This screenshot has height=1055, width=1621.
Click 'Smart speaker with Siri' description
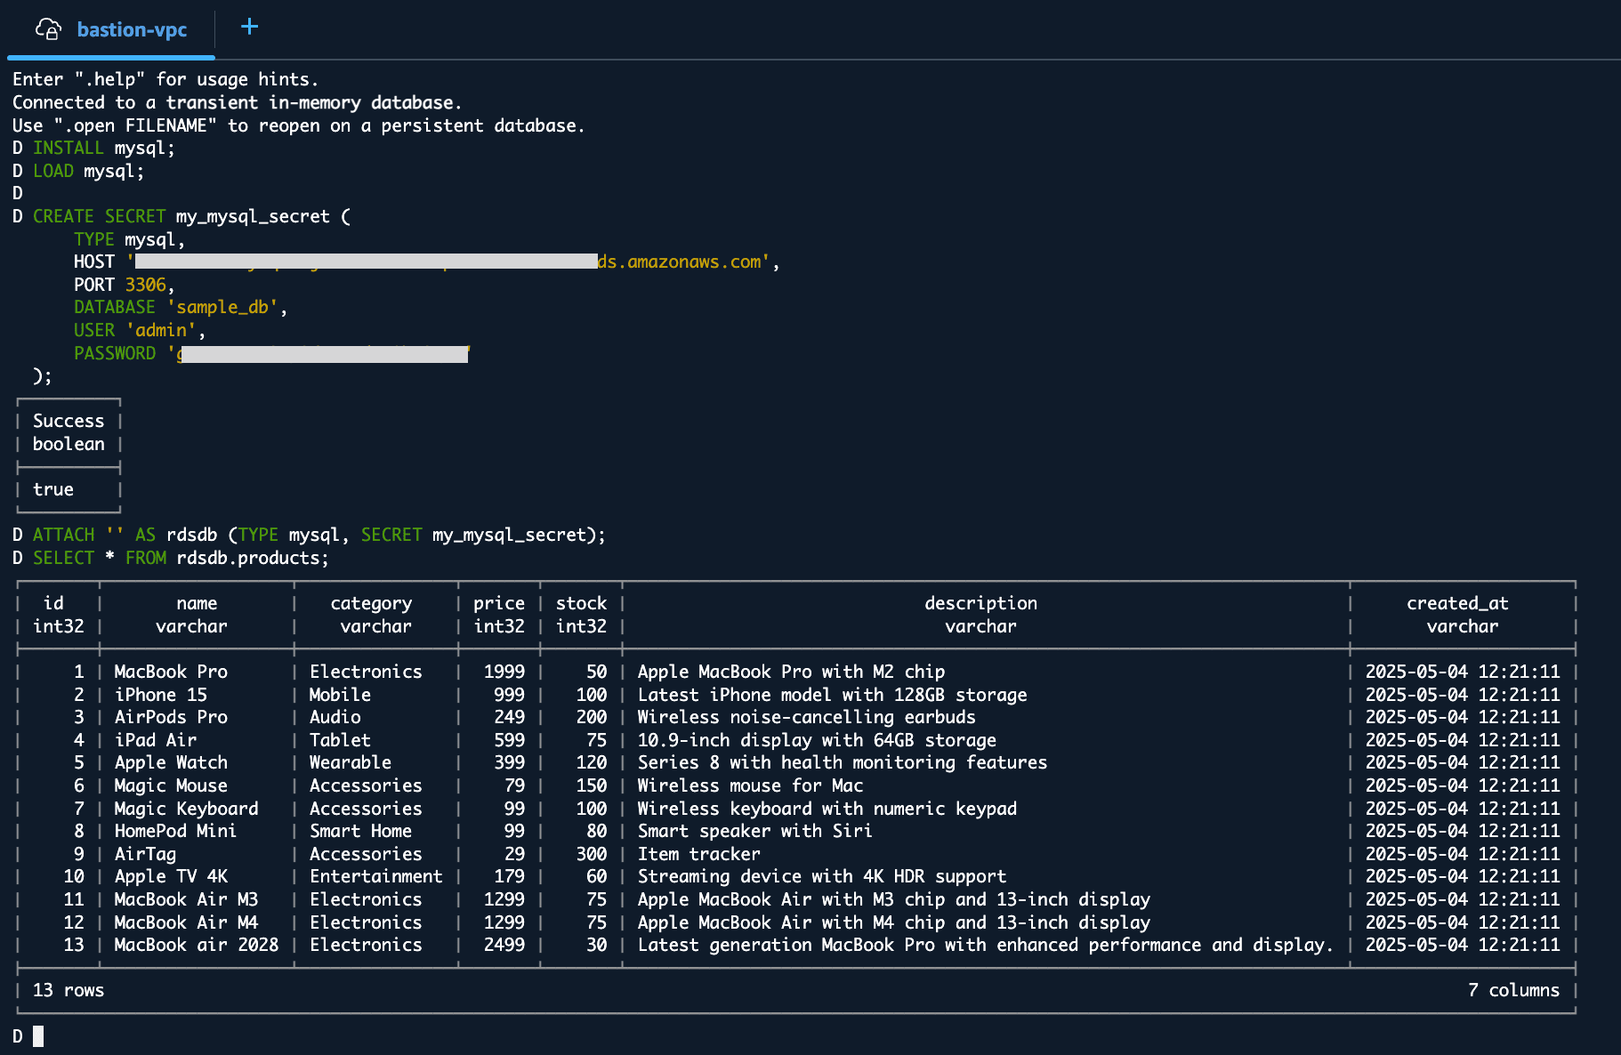click(x=754, y=831)
